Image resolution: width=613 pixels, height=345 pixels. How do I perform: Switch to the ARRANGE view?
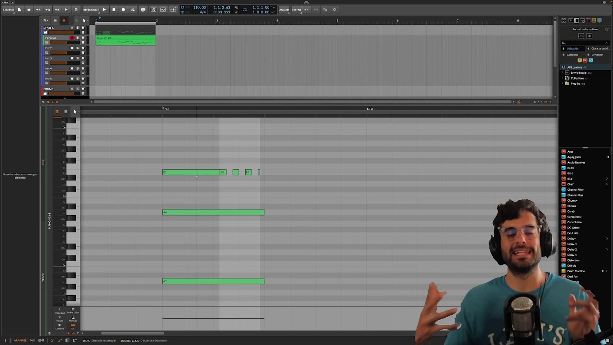coord(20,341)
